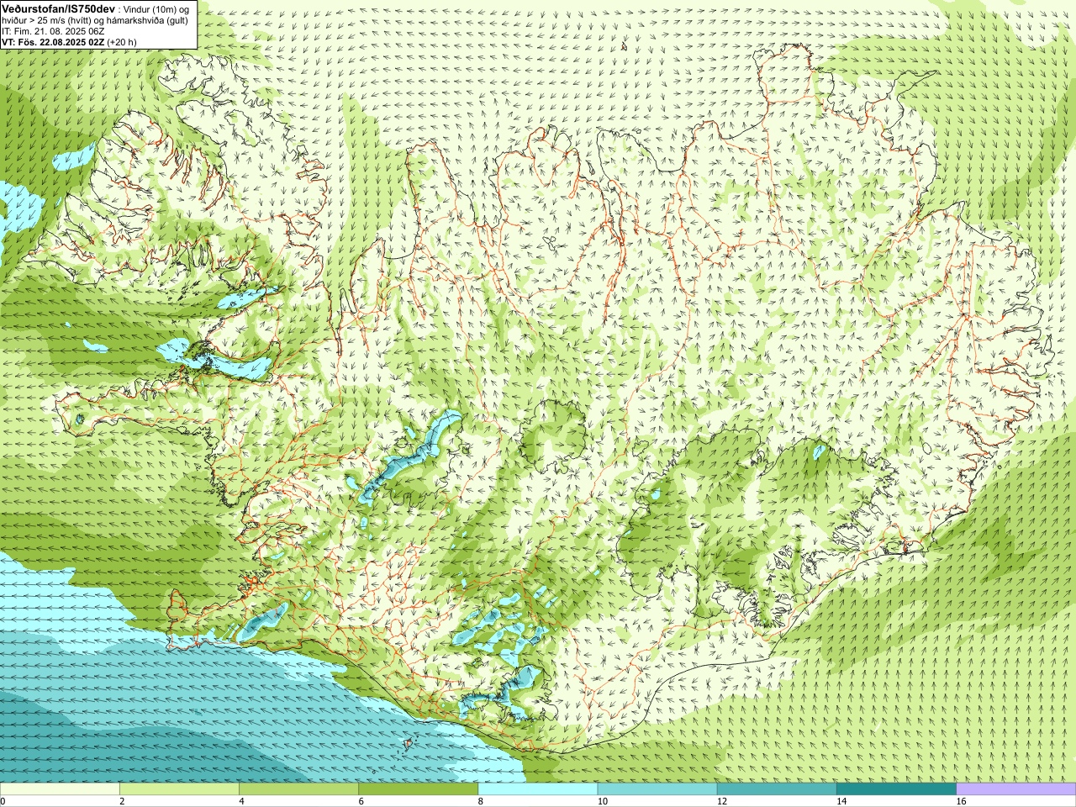Click the purple above-16 m/s legend swatch
The width and height of the screenshot is (1076, 807).
pos(1015,789)
